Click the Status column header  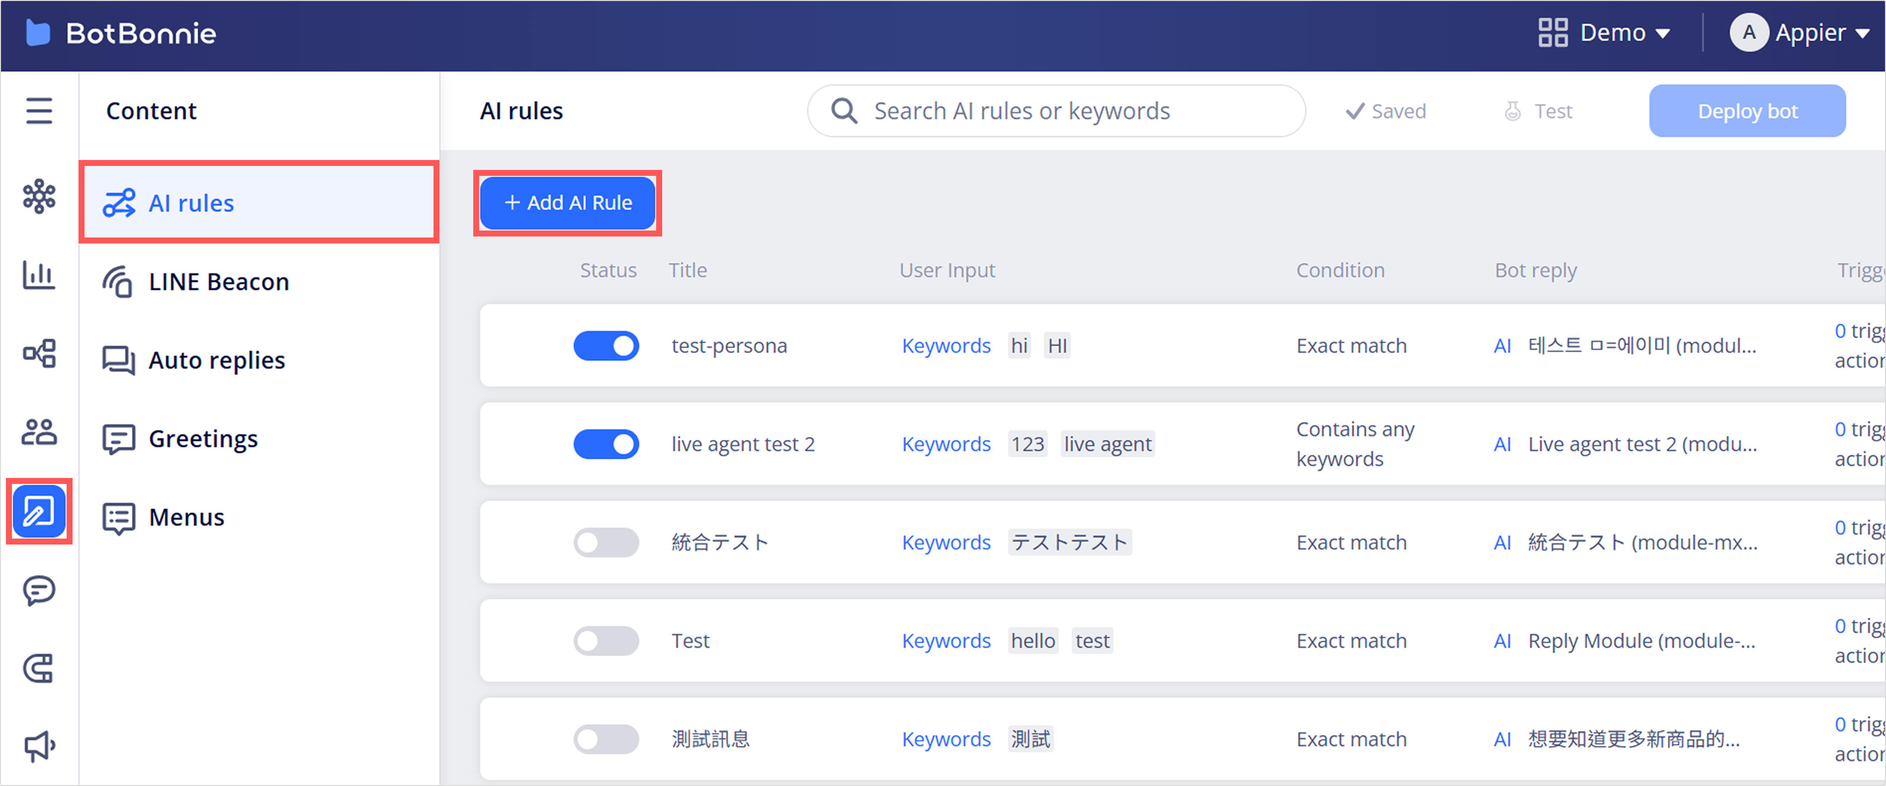[607, 270]
